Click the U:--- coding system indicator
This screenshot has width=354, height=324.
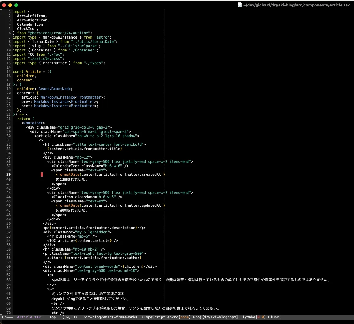(8, 317)
